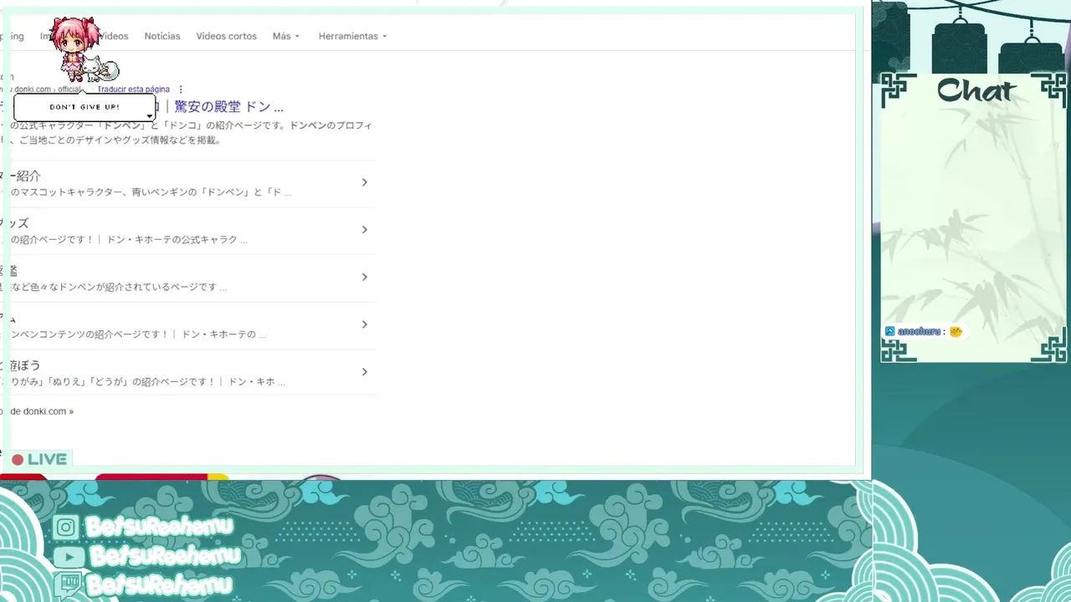This screenshot has width=1071, height=602.
Task: Open the 驚安の殿堂 ドン result title link
Action: (228, 107)
